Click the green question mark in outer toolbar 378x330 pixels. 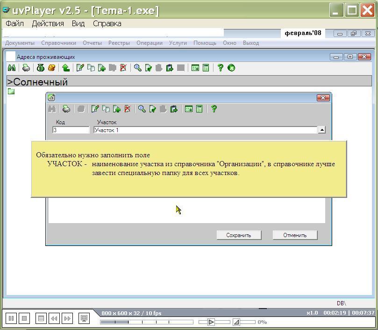point(220,68)
